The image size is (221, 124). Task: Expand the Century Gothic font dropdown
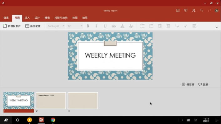point(56,26)
